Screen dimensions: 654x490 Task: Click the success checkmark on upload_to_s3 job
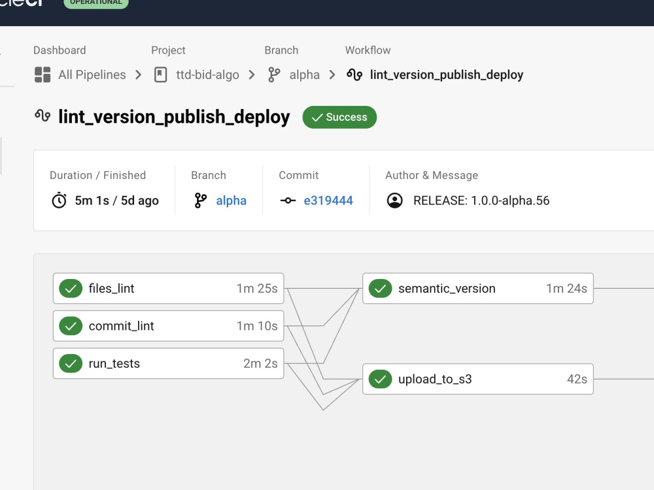pyautogui.click(x=380, y=378)
